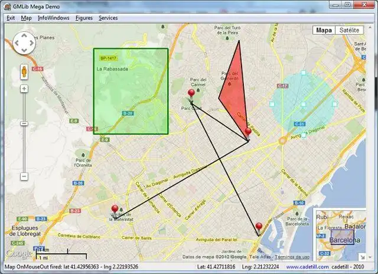Click the red triangle polygon
Viewport: 378px width, 274px height.
point(235,96)
